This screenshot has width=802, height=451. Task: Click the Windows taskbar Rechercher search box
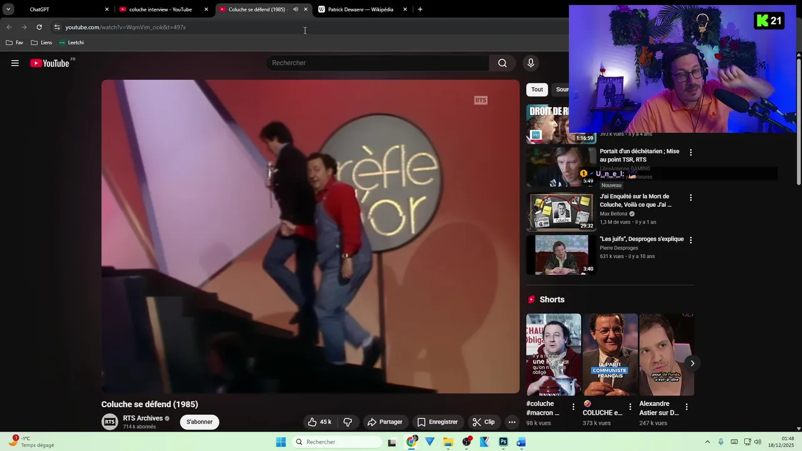337,442
